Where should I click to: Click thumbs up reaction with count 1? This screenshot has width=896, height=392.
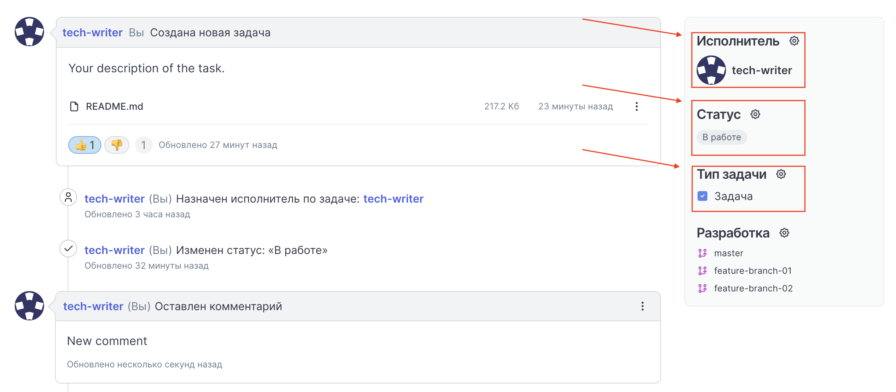[x=85, y=145]
